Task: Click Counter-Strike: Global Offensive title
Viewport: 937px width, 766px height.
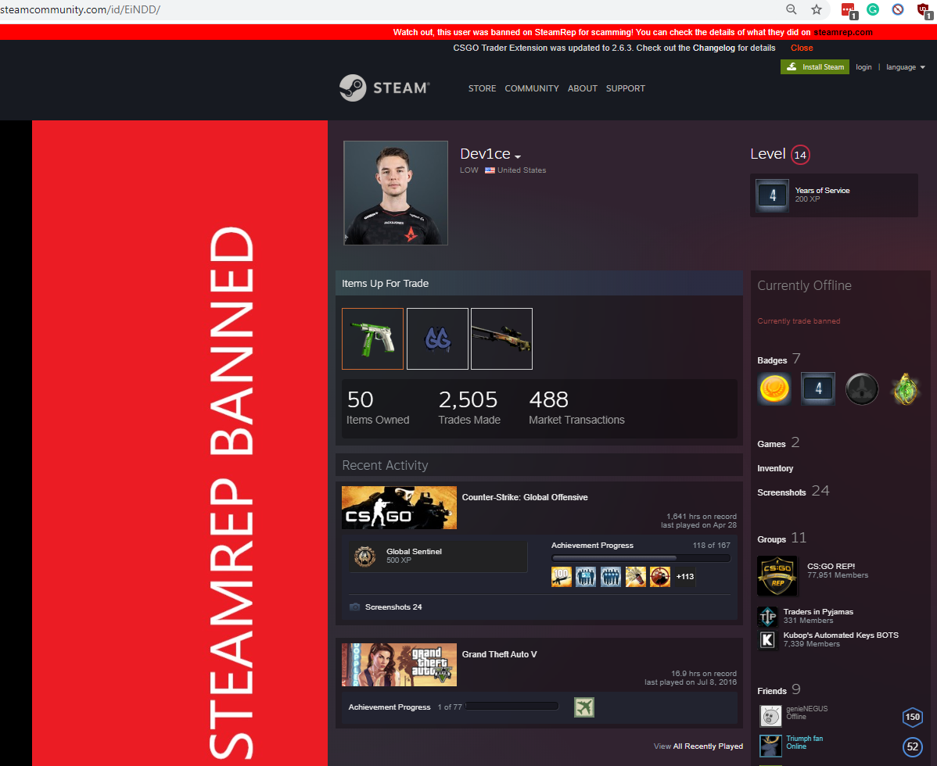Action: (x=525, y=497)
